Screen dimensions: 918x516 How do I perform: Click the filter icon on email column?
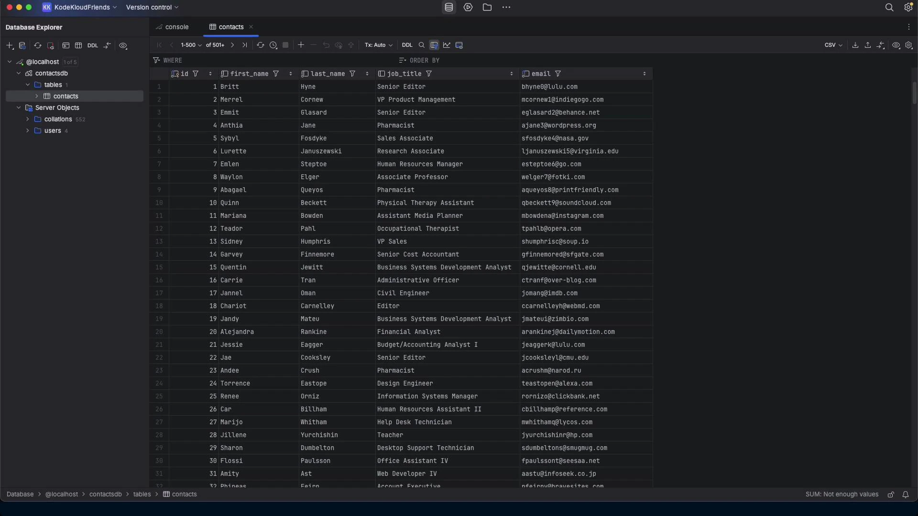click(x=558, y=74)
